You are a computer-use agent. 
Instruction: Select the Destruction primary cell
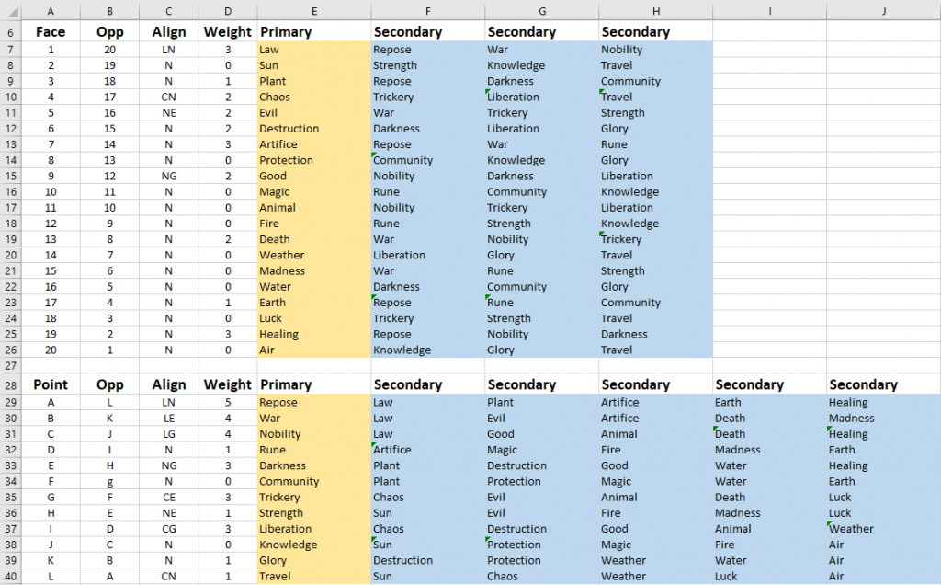314,129
